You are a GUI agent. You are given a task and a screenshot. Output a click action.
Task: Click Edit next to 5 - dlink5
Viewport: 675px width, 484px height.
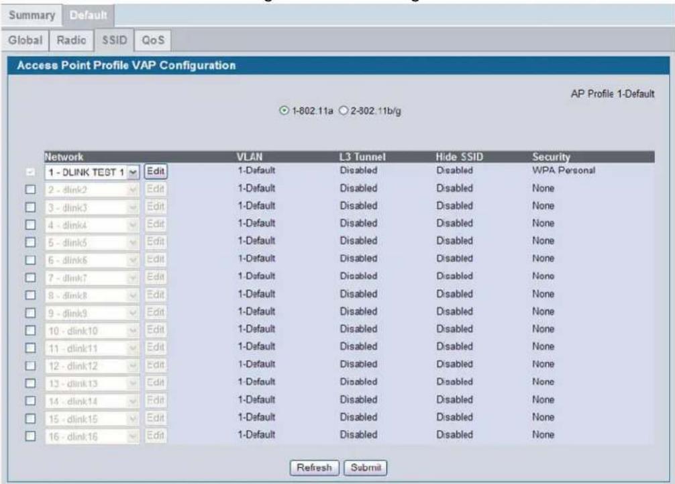[x=156, y=242]
